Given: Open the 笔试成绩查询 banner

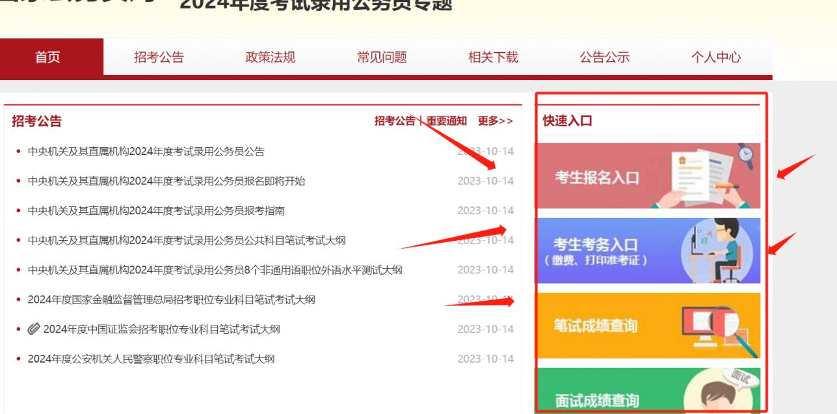Looking at the screenshot, I should [648, 325].
